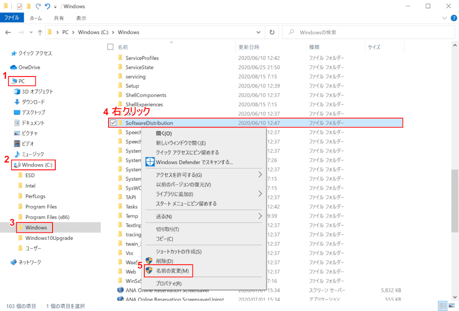Choose 新しいウィンドウで開く(E) from context menu
Viewport: 459px width, 311px height.
204,143
